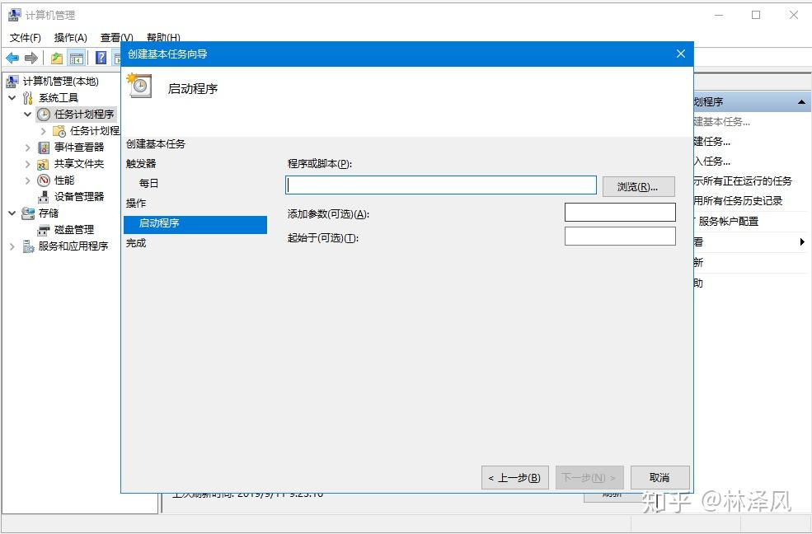The width and height of the screenshot is (812, 534).
Task: Select the 触发器 wizard step
Action: (x=141, y=163)
